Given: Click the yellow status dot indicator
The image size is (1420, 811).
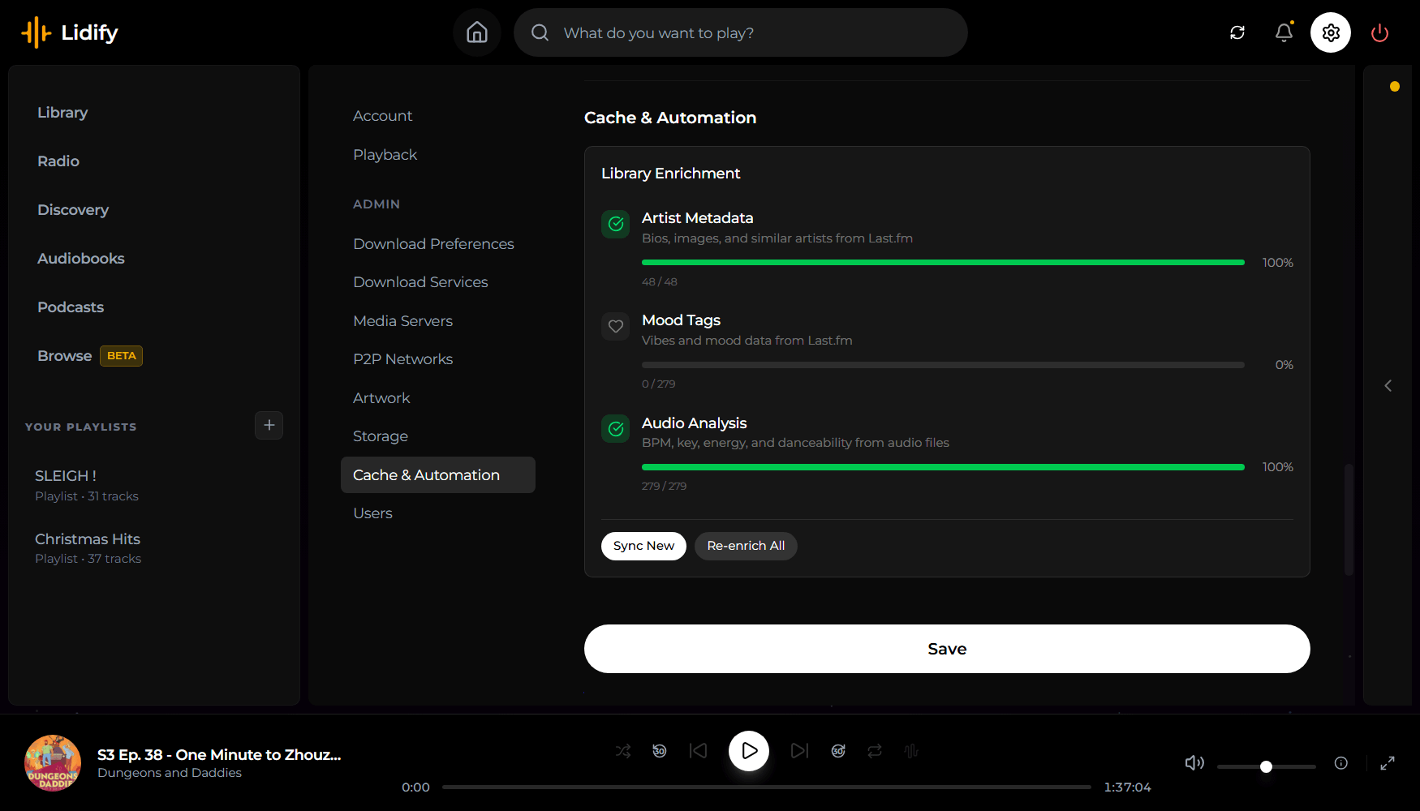Looking at the screenshot, I should (1394, 87).
